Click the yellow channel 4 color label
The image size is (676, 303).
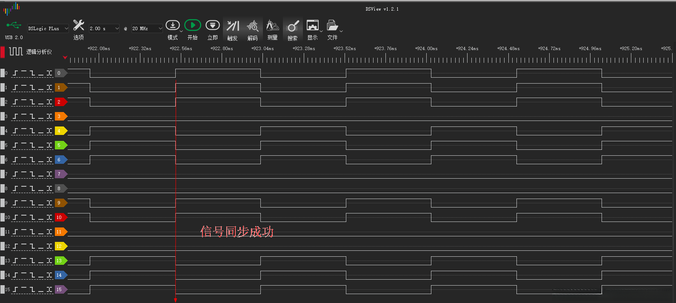point(61,131)
